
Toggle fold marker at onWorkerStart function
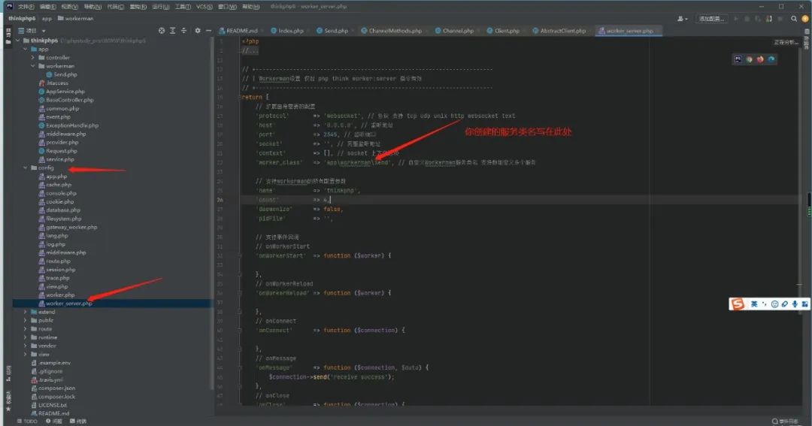pyautogui.click(x=240, y=255)
